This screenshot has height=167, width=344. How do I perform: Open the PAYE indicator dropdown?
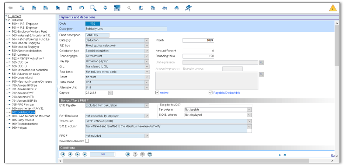(147, 116)
